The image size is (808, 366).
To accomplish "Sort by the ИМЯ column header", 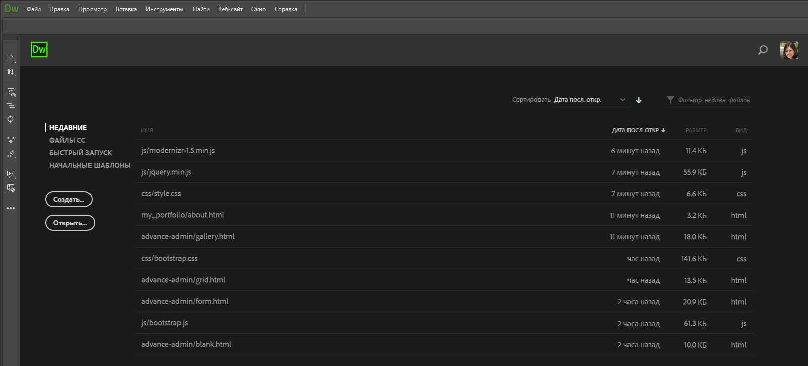I will (x=147, y=130).
